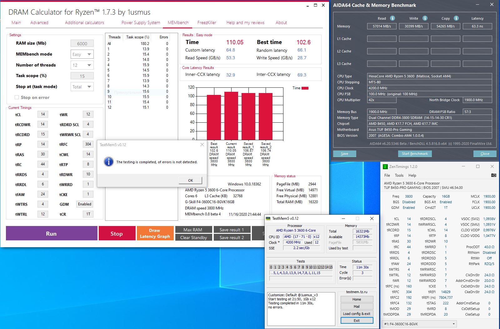Click the red Stop button
This screenshot has width=500, height=329.
[117, 233]
